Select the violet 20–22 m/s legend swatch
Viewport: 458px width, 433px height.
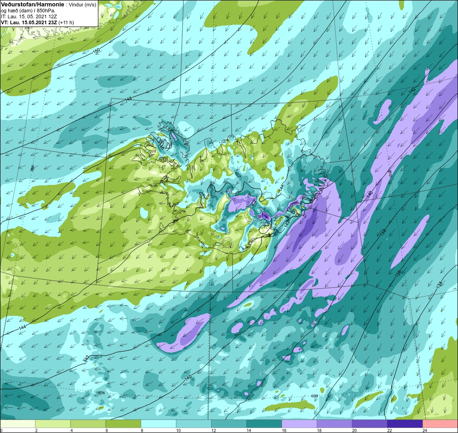coord(370,423)
